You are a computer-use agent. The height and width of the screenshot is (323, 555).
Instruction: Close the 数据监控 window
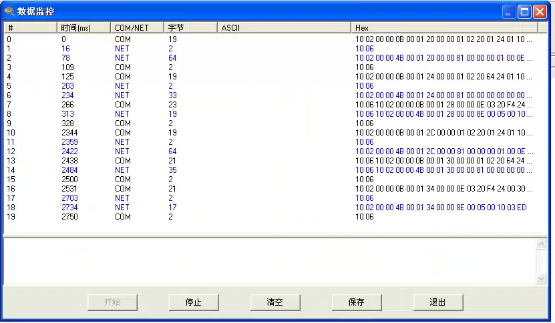[x=540, y=12]
